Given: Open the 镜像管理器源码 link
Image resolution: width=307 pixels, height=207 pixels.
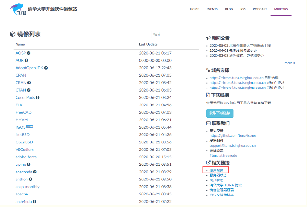Looking at the screenshot, I should [222, 190].
